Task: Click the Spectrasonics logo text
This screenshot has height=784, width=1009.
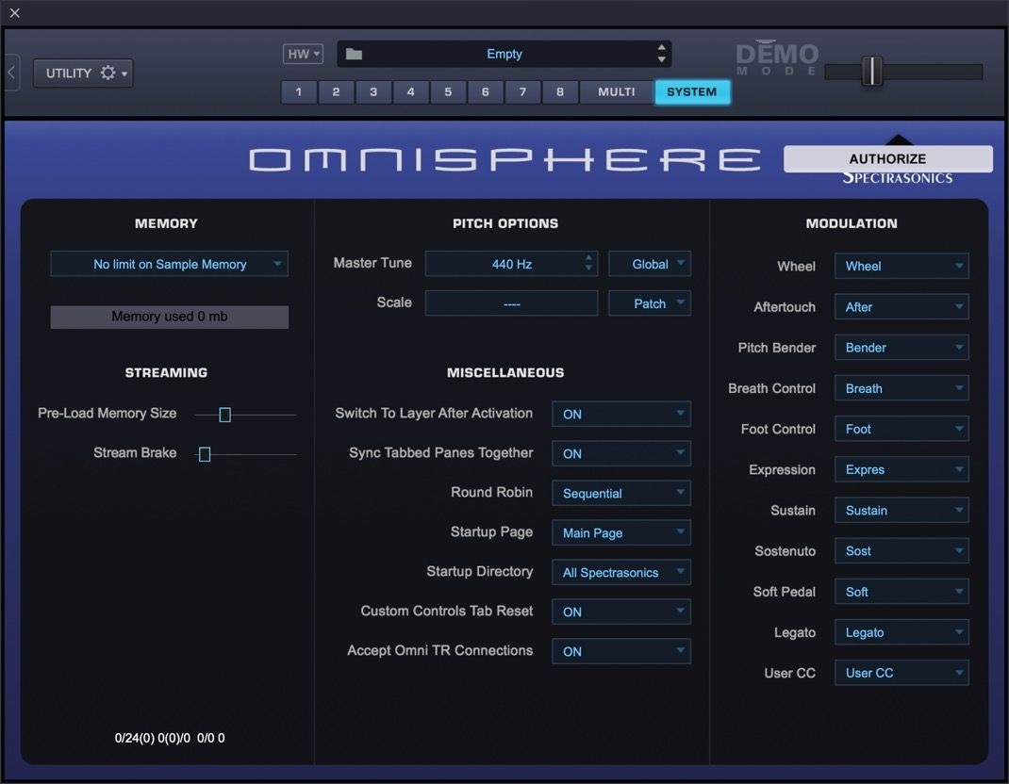Action: pos(898,178)
